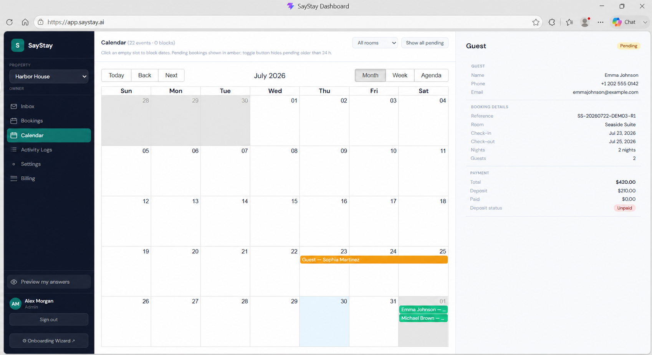The image size is (652, 355).
Task: Click check-out date Jul 25, 2026
Action: tap(622, 141)
